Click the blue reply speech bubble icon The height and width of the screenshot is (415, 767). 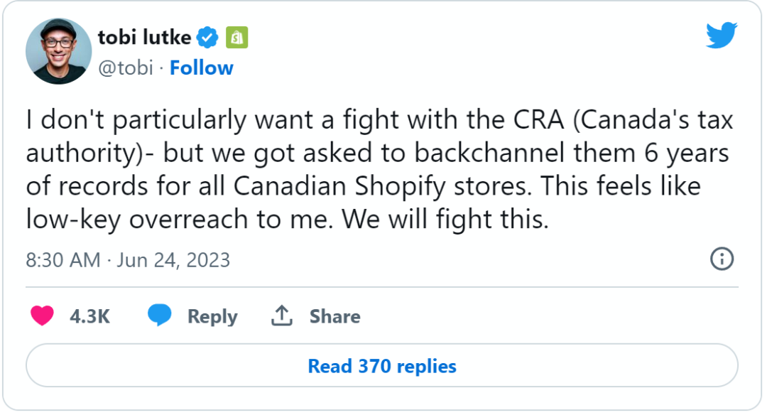(x=160, y=316)
